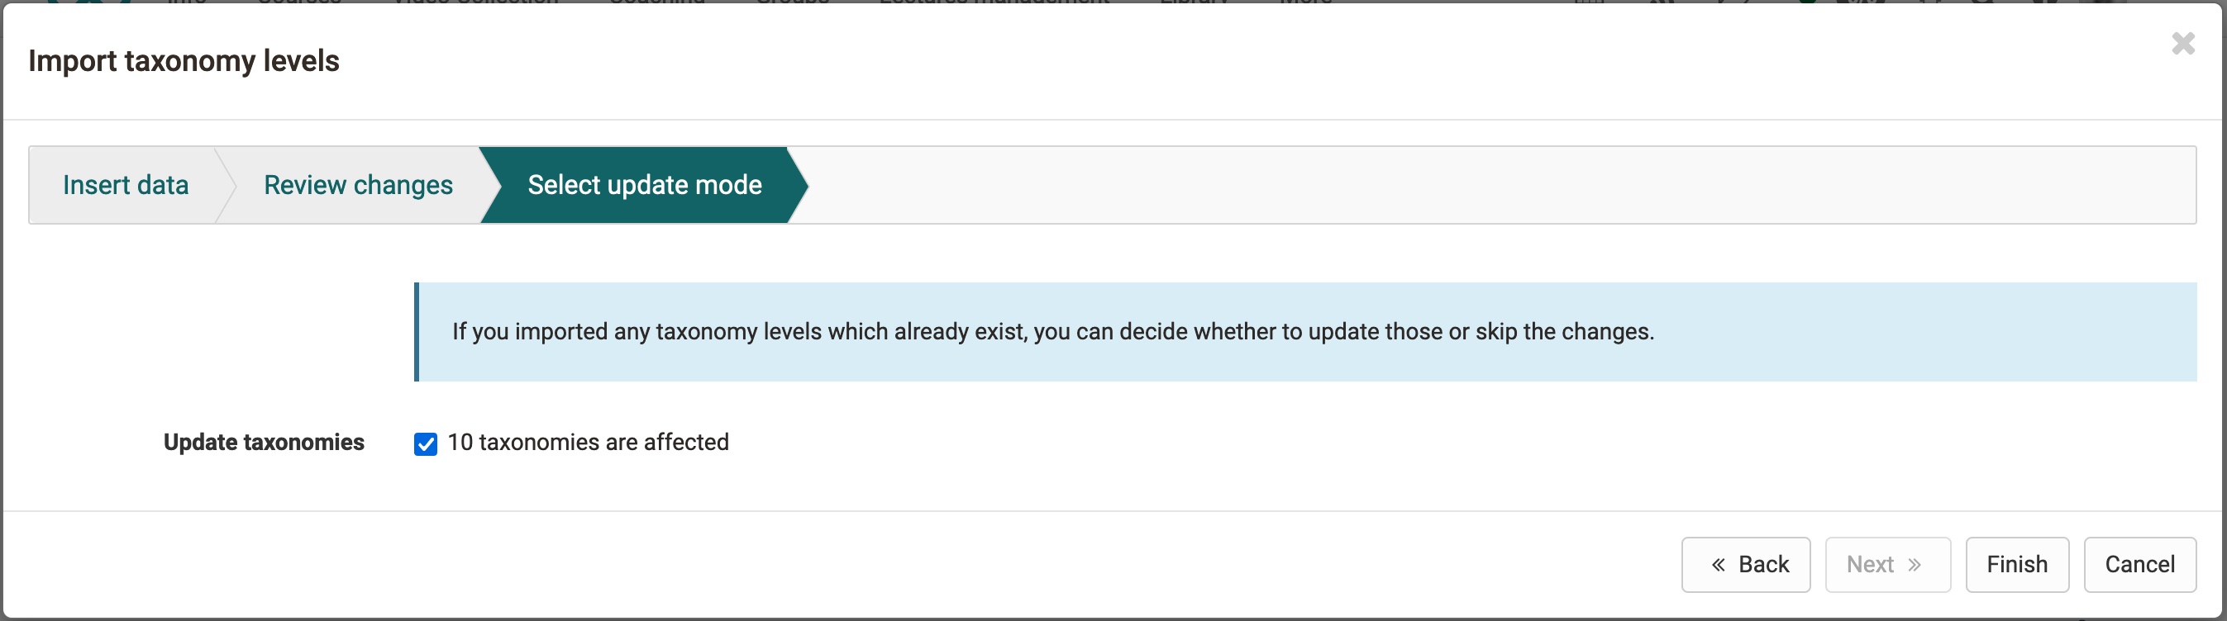Select the Review changes wizard step
This screenshot has height=621, width=2227.
point(358,184)
